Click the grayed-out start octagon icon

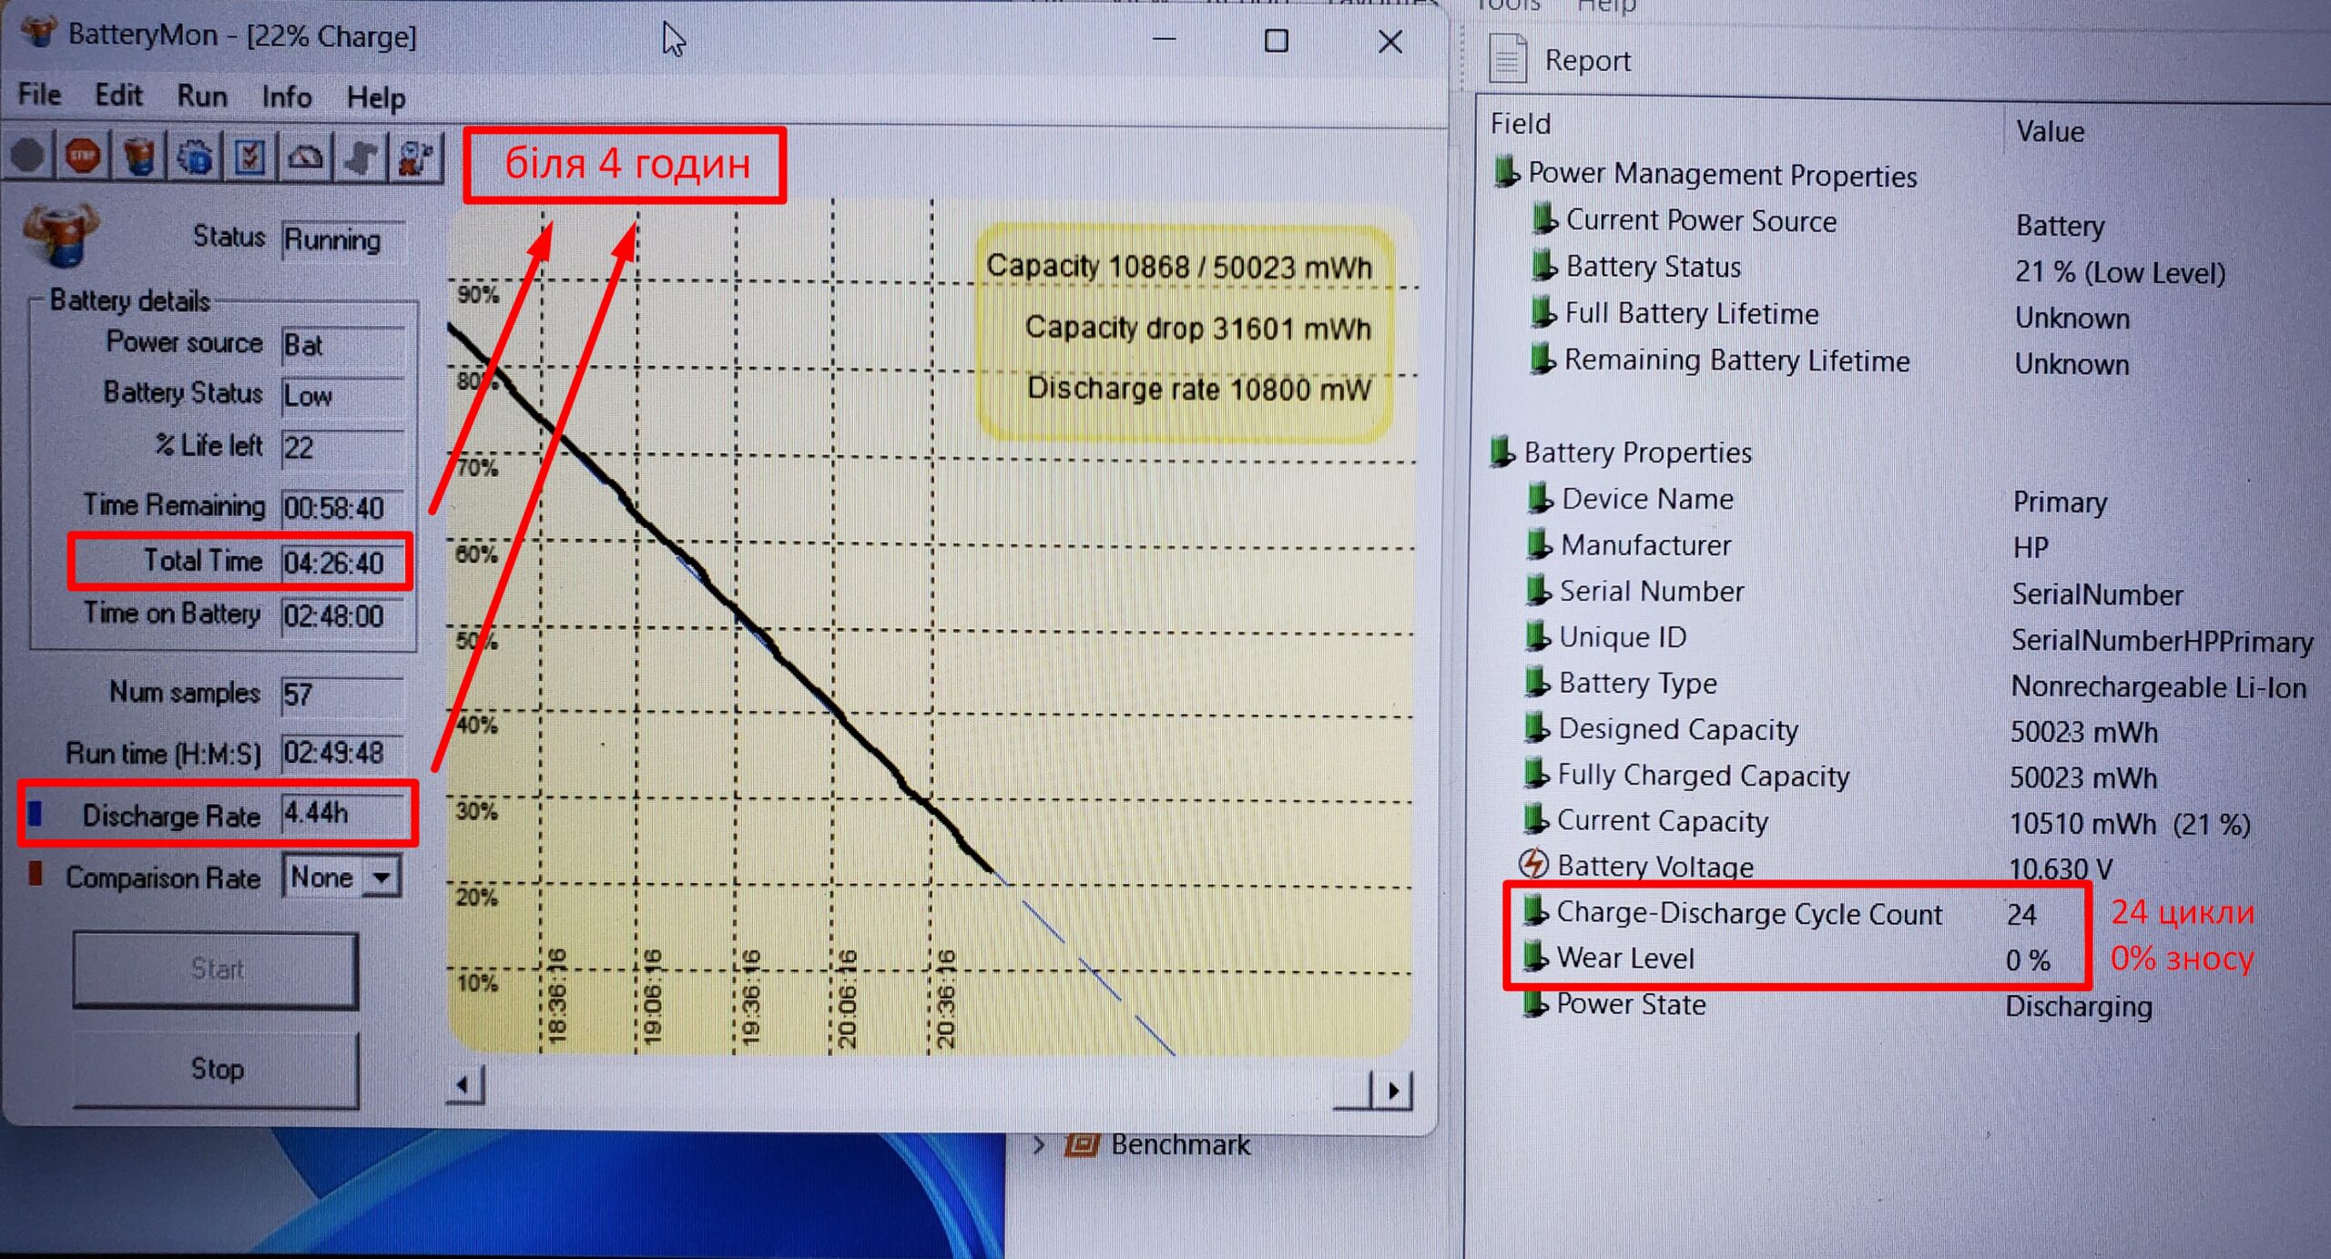tap(28, 157)
